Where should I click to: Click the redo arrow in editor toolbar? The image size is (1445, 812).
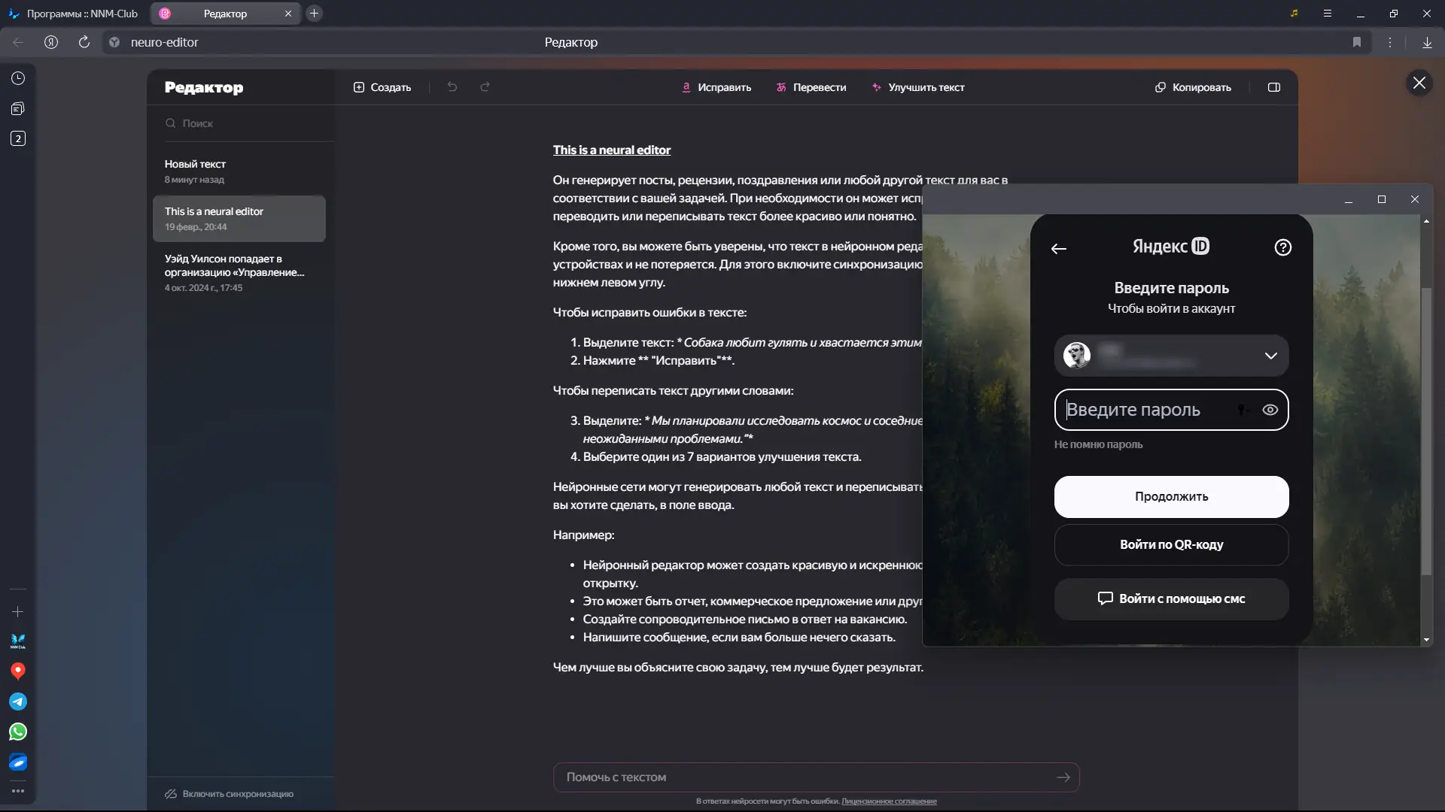click(485, 87)
